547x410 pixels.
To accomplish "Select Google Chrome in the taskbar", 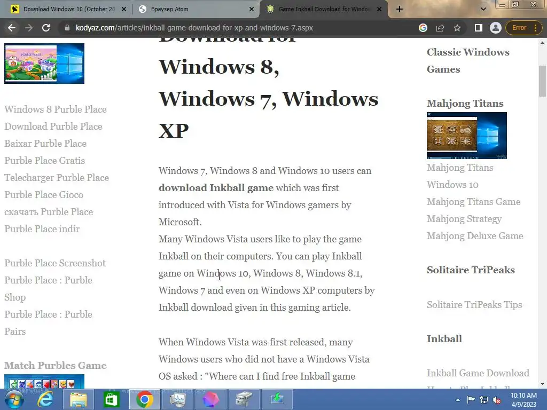I will (144, 399).
